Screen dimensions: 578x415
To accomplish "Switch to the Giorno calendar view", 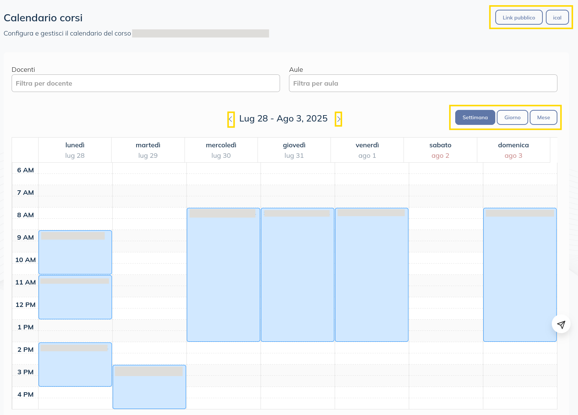I will 512,117.
